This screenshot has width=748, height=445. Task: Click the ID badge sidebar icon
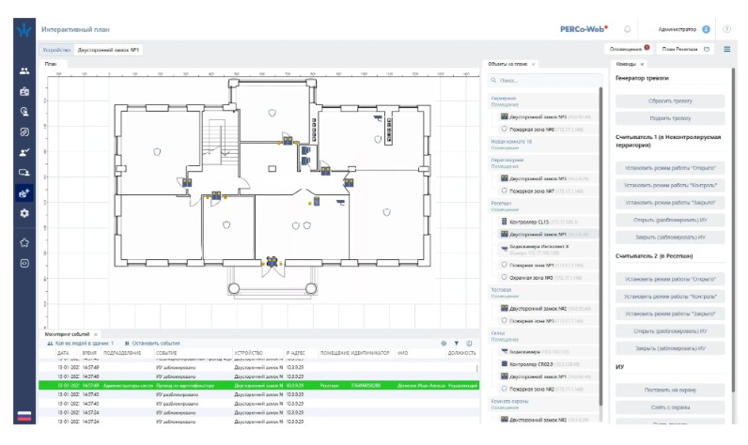24,91
